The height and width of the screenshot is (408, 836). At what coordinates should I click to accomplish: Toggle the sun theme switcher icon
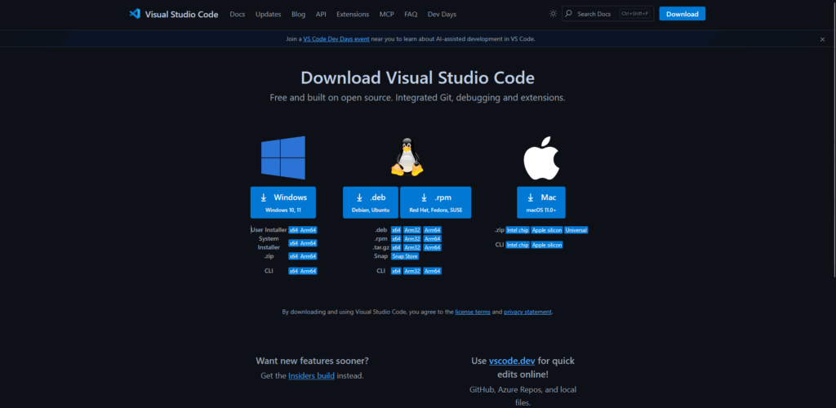coord(553,14)
